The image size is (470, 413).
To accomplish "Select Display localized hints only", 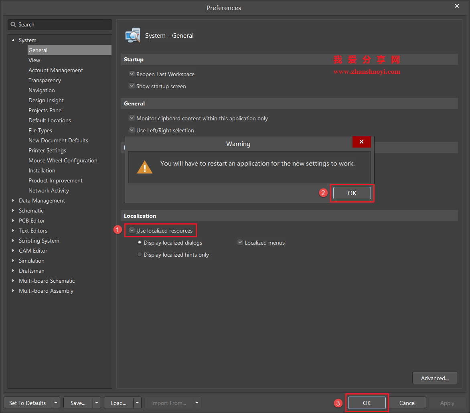I will (x=140, y=255).
